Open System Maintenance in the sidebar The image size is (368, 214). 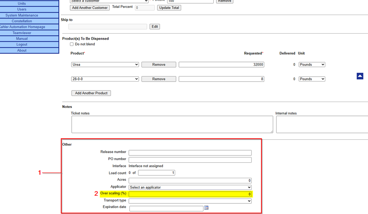click(x=22, y=15)
